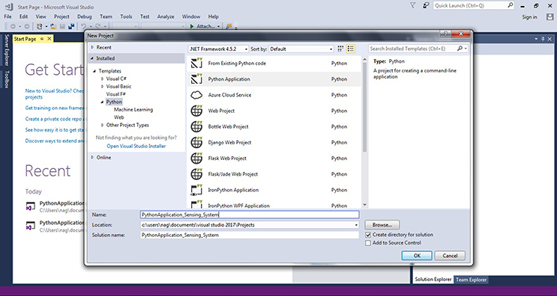Switch templates to small icons view
The width and height of the screenshot is (557, 296).
(x=340, y=49)
